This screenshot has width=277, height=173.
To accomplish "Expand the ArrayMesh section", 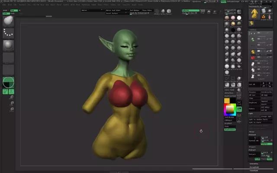I will 254,167.
